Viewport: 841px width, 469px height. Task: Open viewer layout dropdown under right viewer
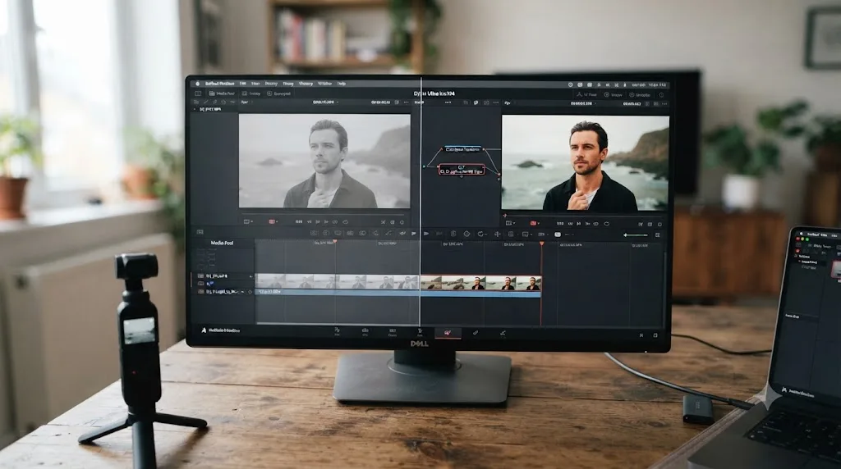pos(510,223)
